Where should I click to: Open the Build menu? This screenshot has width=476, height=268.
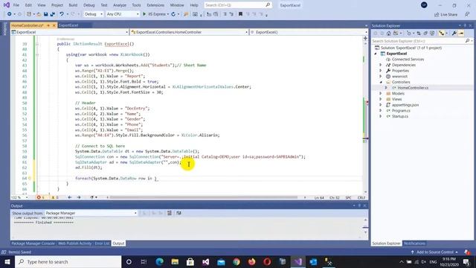[x=73, y=5]
